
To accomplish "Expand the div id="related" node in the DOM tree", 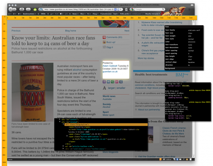I will tap(59, 122).
